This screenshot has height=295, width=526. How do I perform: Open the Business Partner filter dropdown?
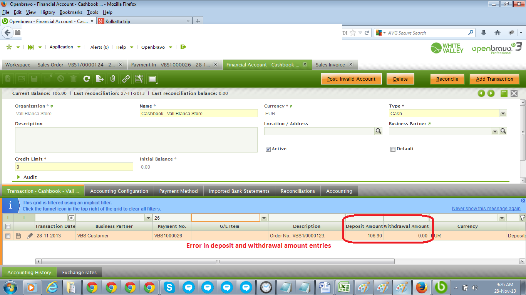pos(149,218)
